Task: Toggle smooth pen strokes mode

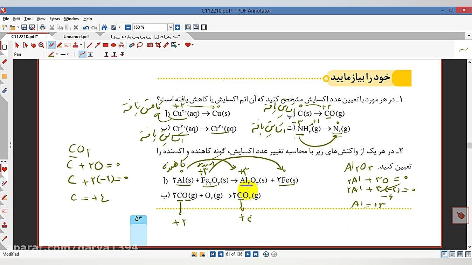Action: (x=82, y=54)
